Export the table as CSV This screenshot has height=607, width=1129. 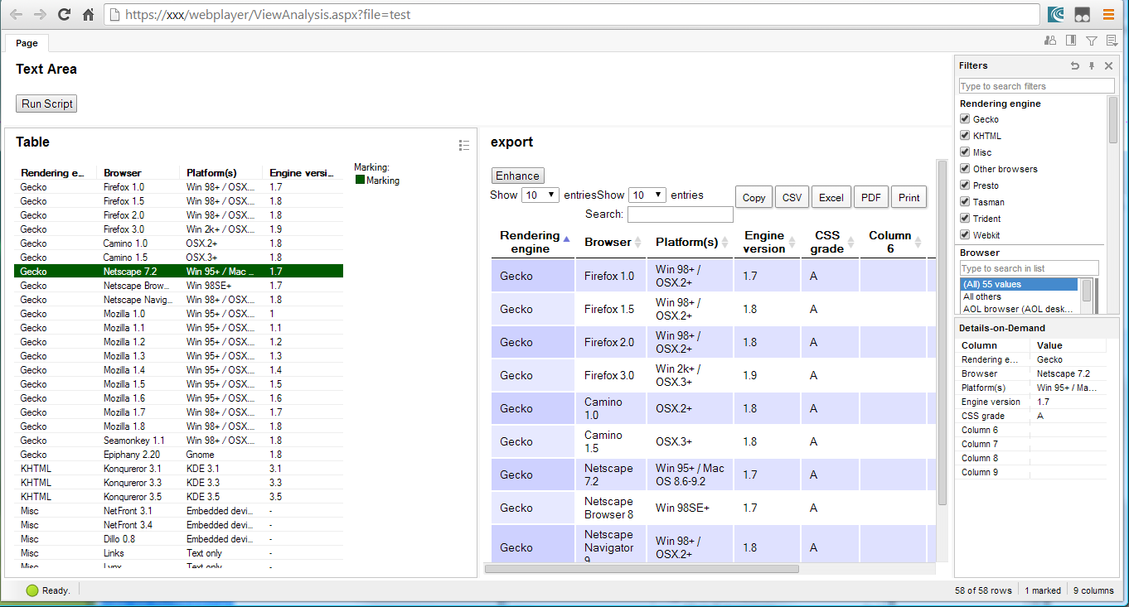pos(792,197)
